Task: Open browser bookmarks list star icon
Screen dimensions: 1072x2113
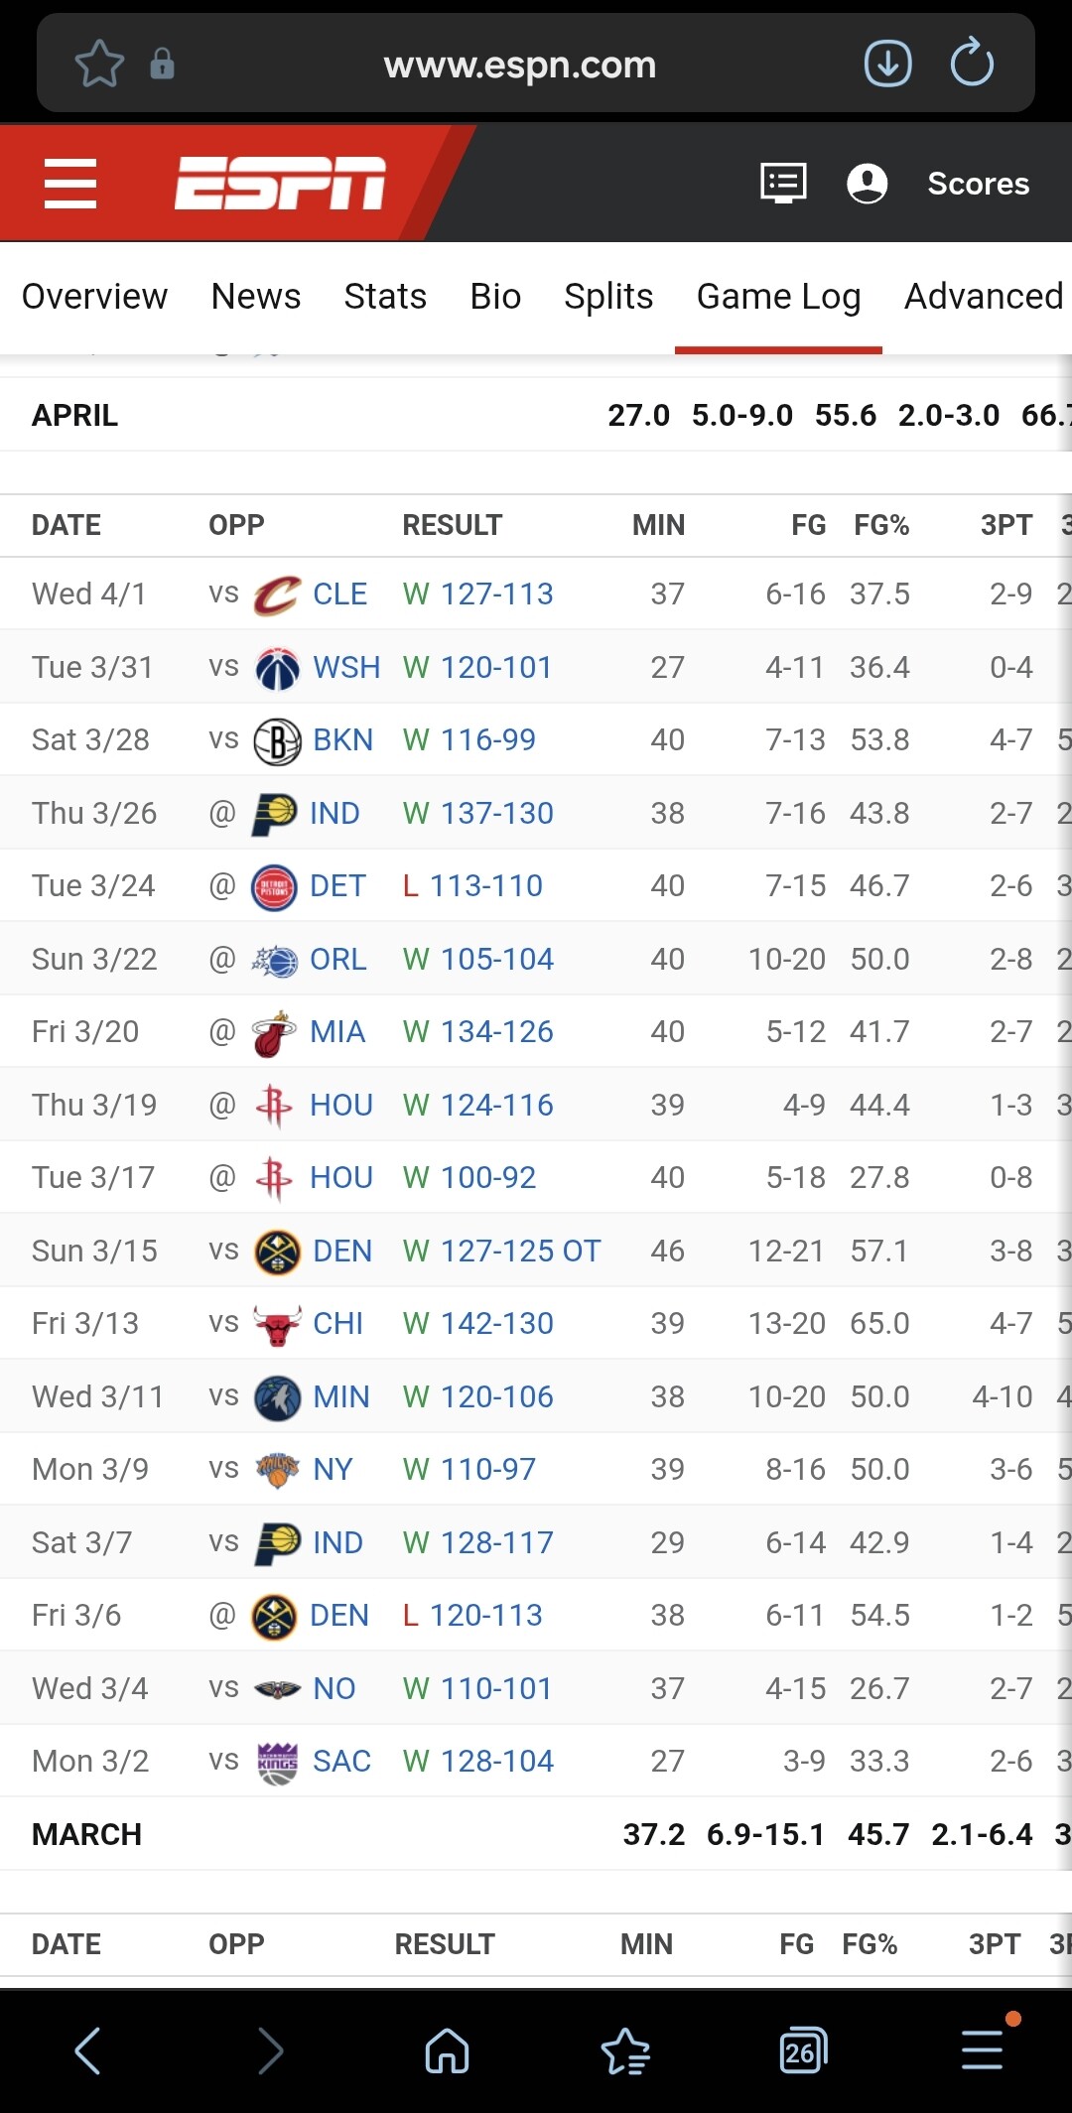Action: click(625, 2050)
